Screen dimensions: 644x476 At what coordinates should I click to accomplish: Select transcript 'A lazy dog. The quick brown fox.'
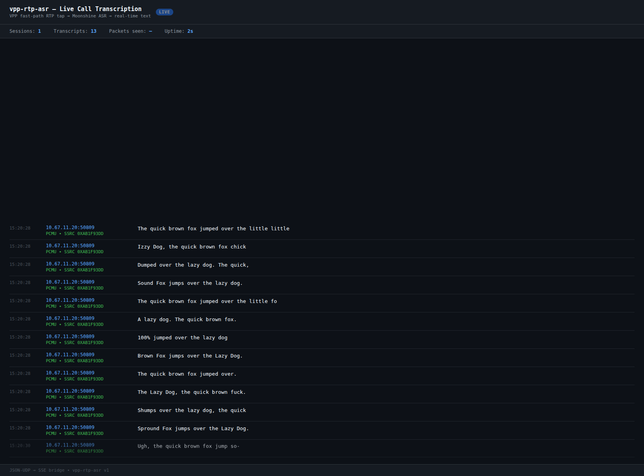coord(187,320)
